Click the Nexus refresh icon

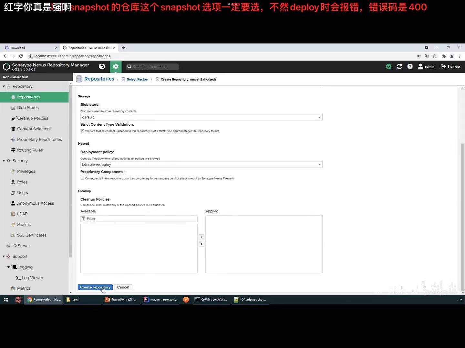[399, 67]
